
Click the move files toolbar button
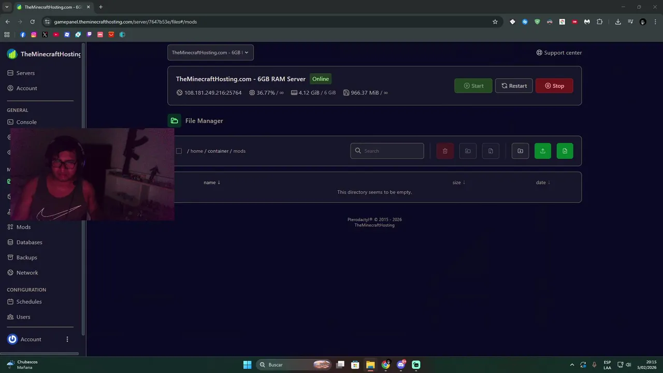468,151
